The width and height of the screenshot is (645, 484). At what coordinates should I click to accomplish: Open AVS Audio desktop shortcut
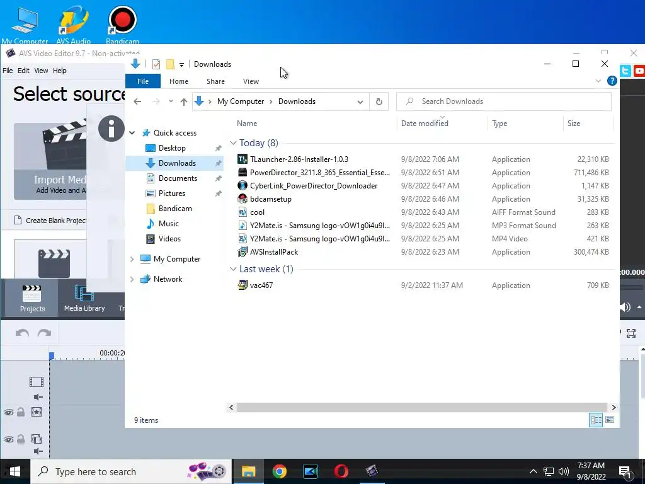click(x=73, y=24)
